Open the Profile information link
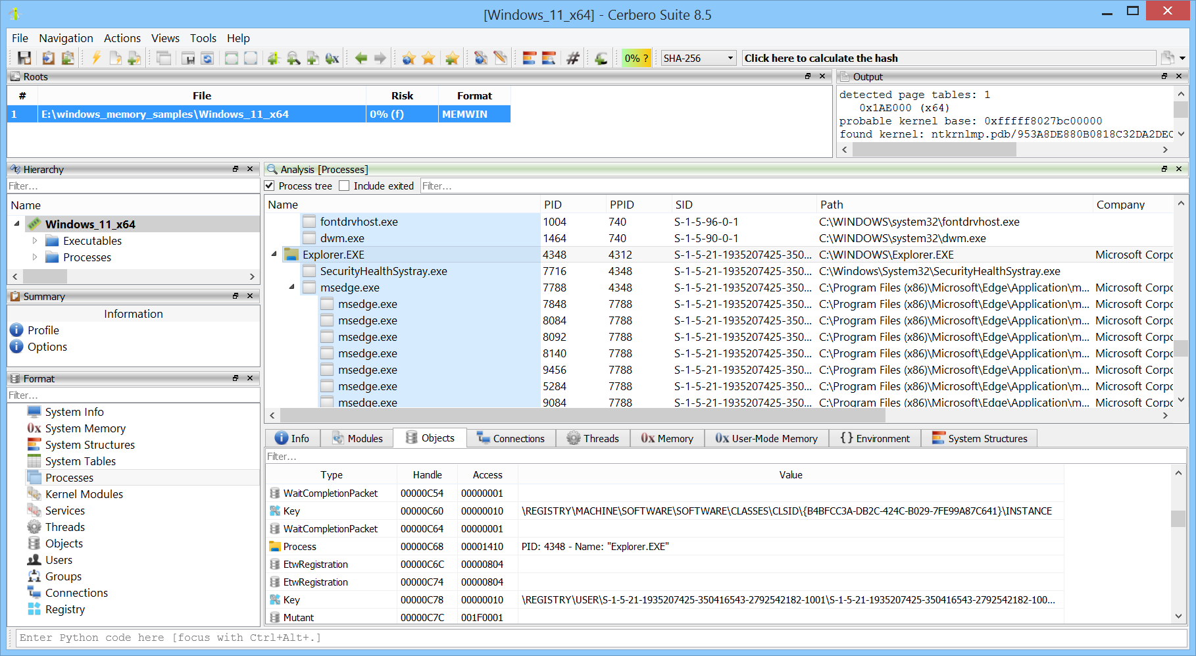Image resolution: width=1196 pixels, height=656 pixels. pyautogui.click(x=43, y=330)
